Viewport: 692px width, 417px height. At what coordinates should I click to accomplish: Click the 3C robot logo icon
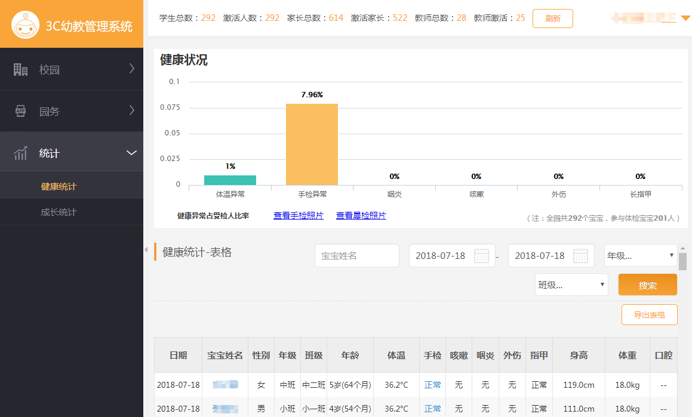(25, 25)
